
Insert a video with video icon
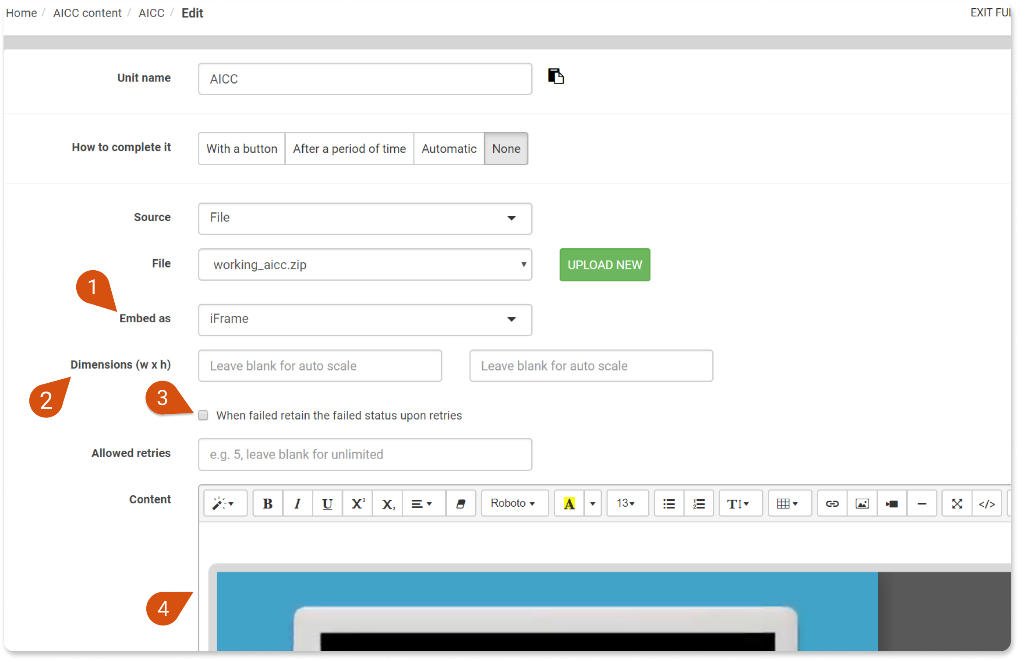tap(892, 503)
